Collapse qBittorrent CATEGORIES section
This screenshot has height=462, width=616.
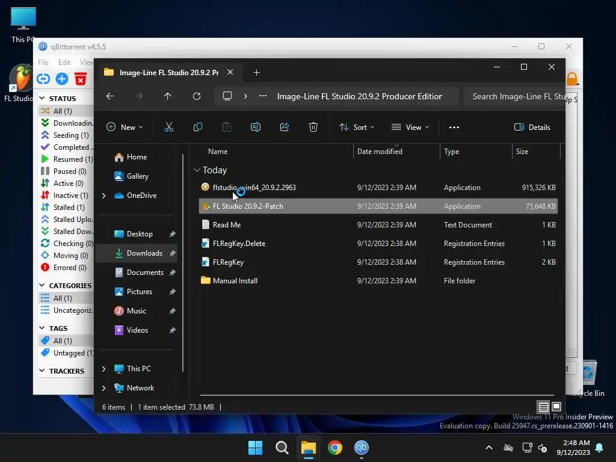pyautogui.click(x=42, y=285)
